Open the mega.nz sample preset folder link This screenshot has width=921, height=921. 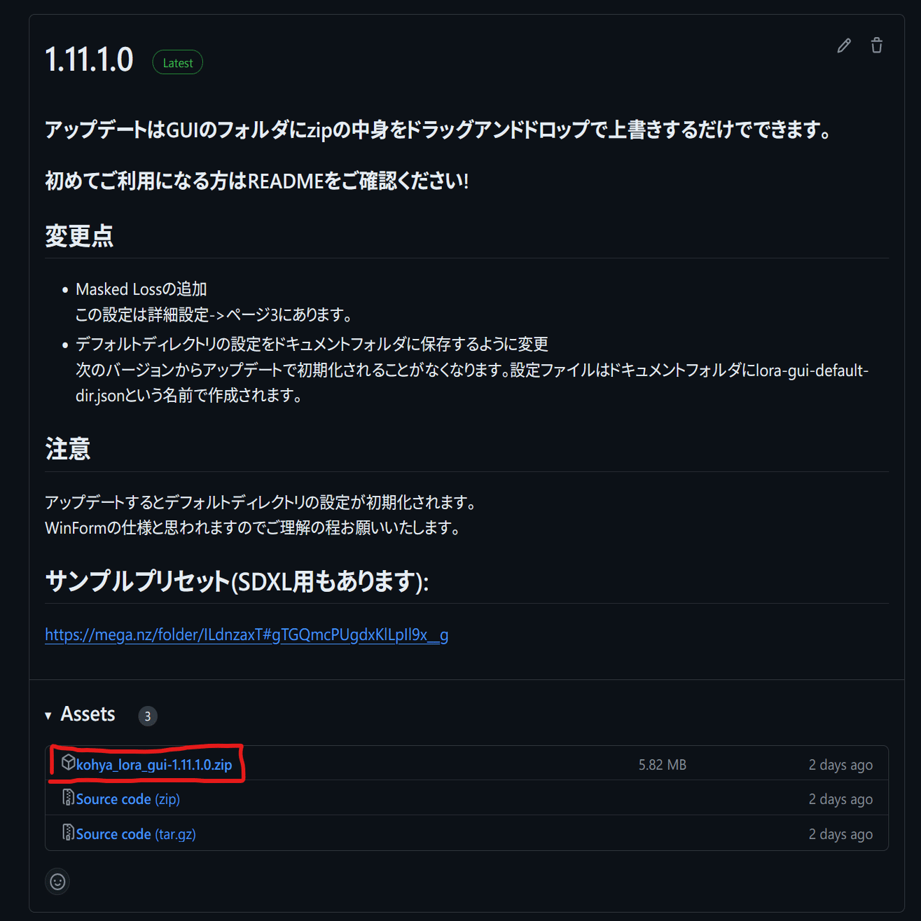click(247, 635)
